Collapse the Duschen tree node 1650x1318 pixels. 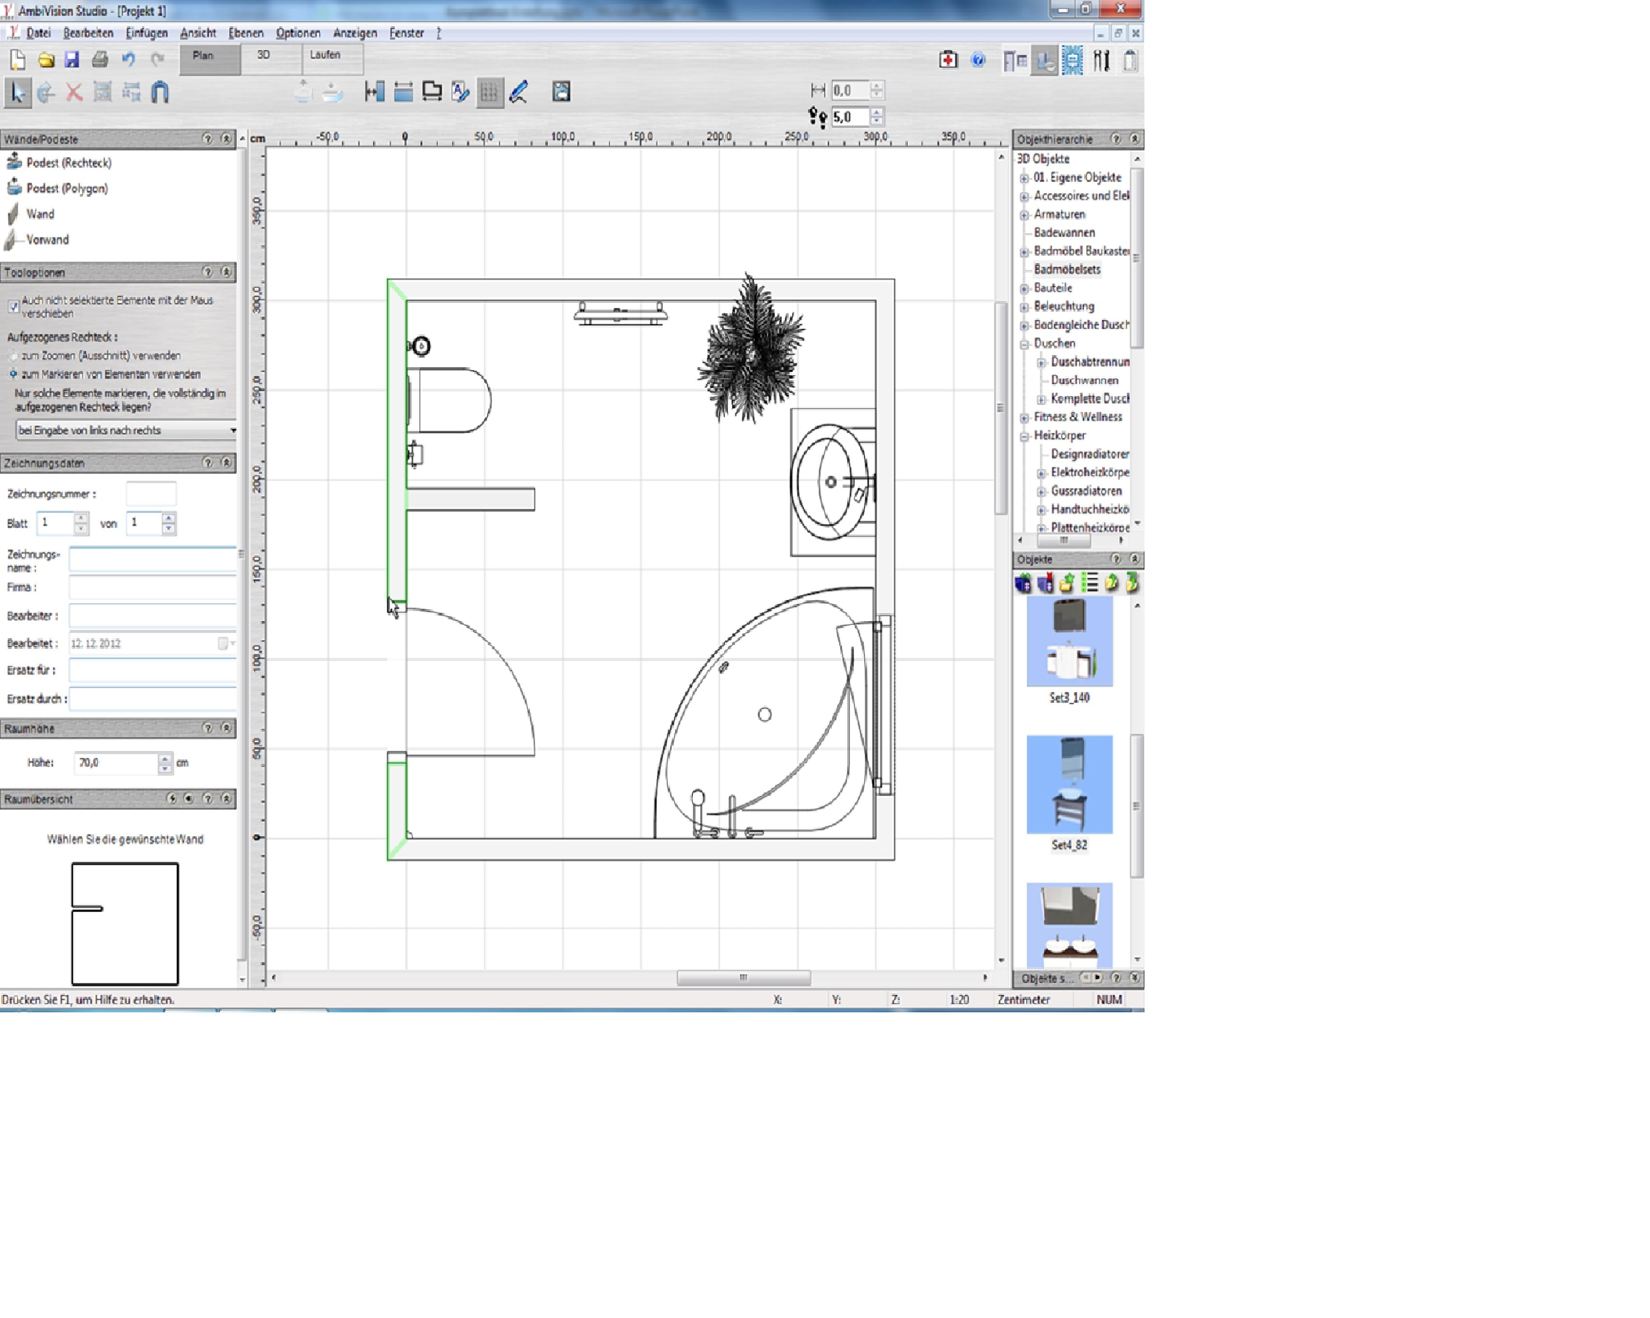[x=1024, y=344]
